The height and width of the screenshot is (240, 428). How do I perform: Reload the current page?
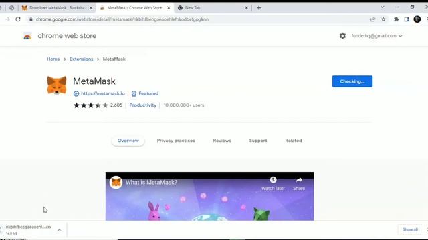tap(18, 19)
